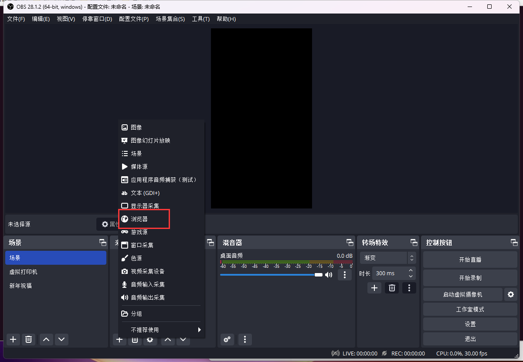This screenshot has height=362, width=523.
Task: Open the transition type 渐变 dropdown
Action: coord(387,258)
